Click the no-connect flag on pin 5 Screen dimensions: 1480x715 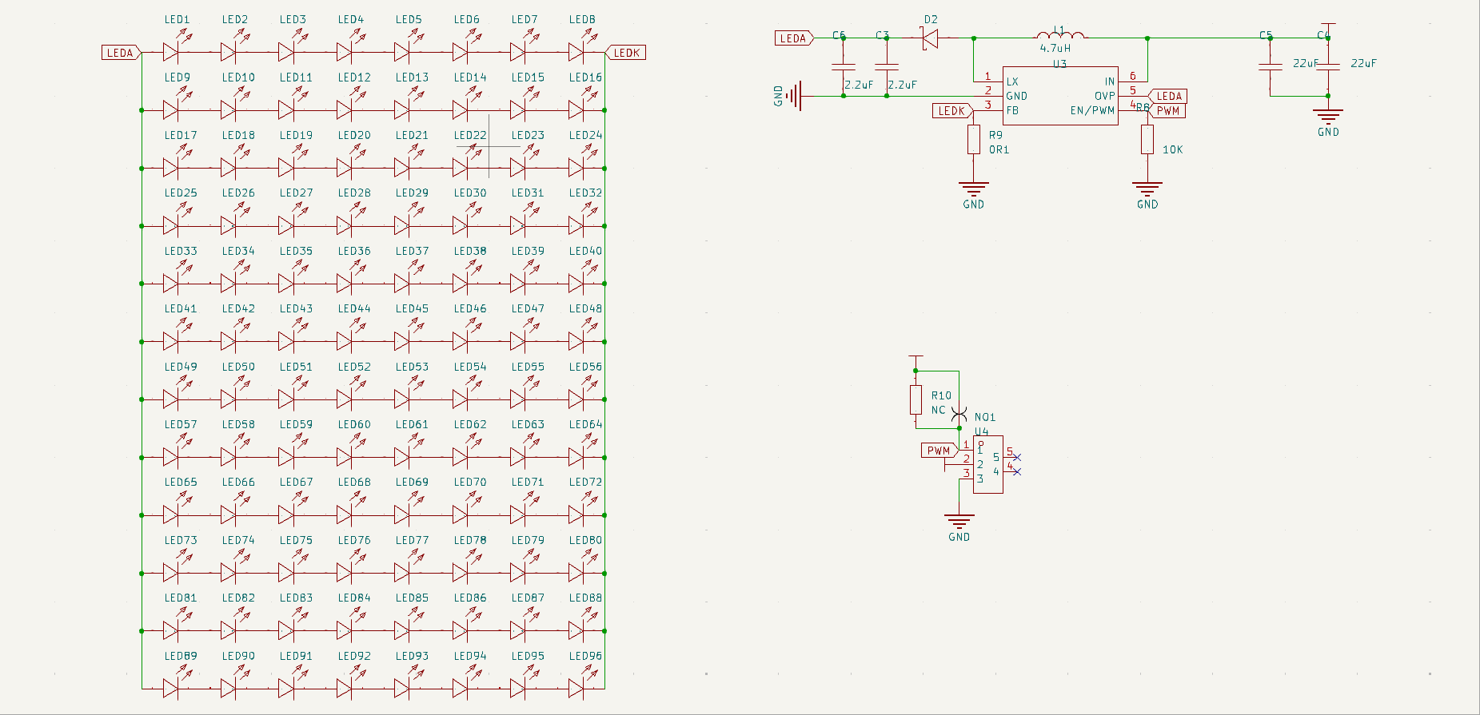coord(1017,458)
